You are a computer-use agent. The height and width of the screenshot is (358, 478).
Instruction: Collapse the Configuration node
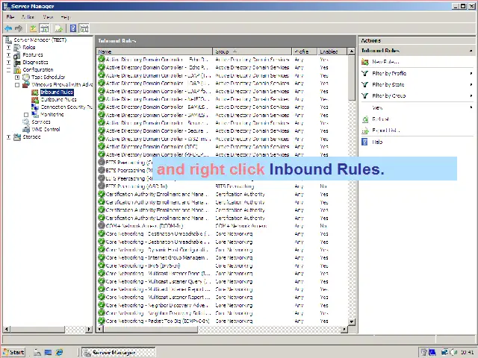pyautogui.click(x=8, y=70)
